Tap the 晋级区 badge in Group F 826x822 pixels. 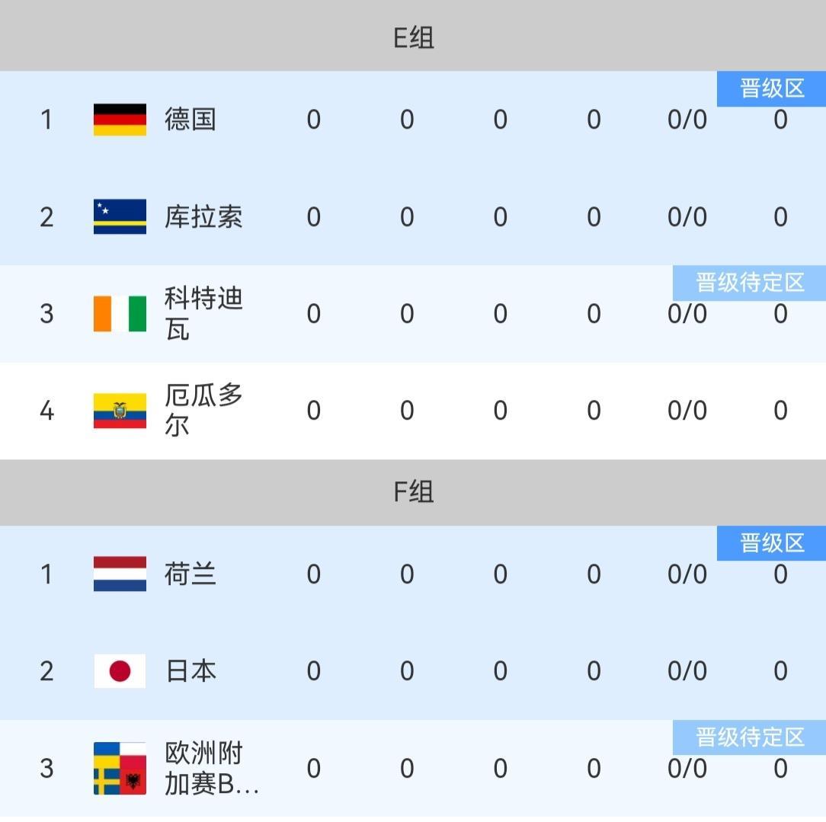(x=771, y=543)
